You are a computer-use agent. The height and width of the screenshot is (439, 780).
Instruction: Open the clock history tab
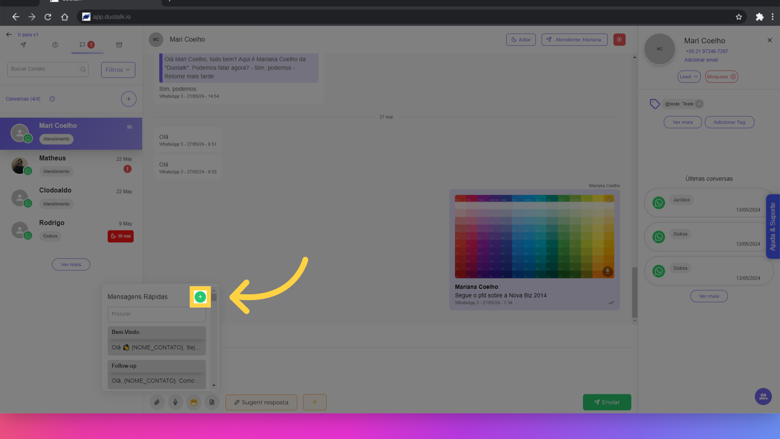(55, 45)
